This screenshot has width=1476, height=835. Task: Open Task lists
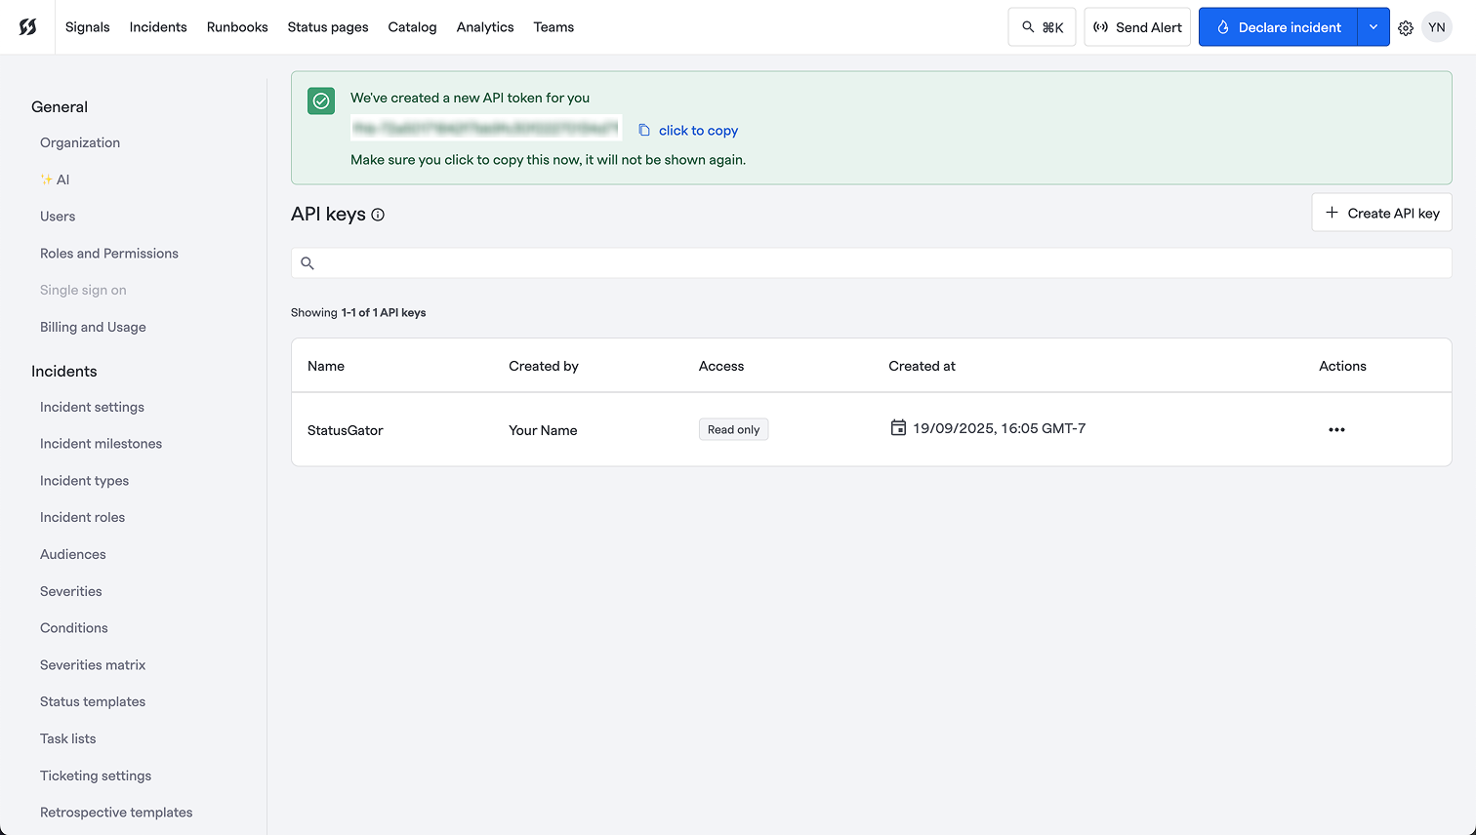(68, 738)
